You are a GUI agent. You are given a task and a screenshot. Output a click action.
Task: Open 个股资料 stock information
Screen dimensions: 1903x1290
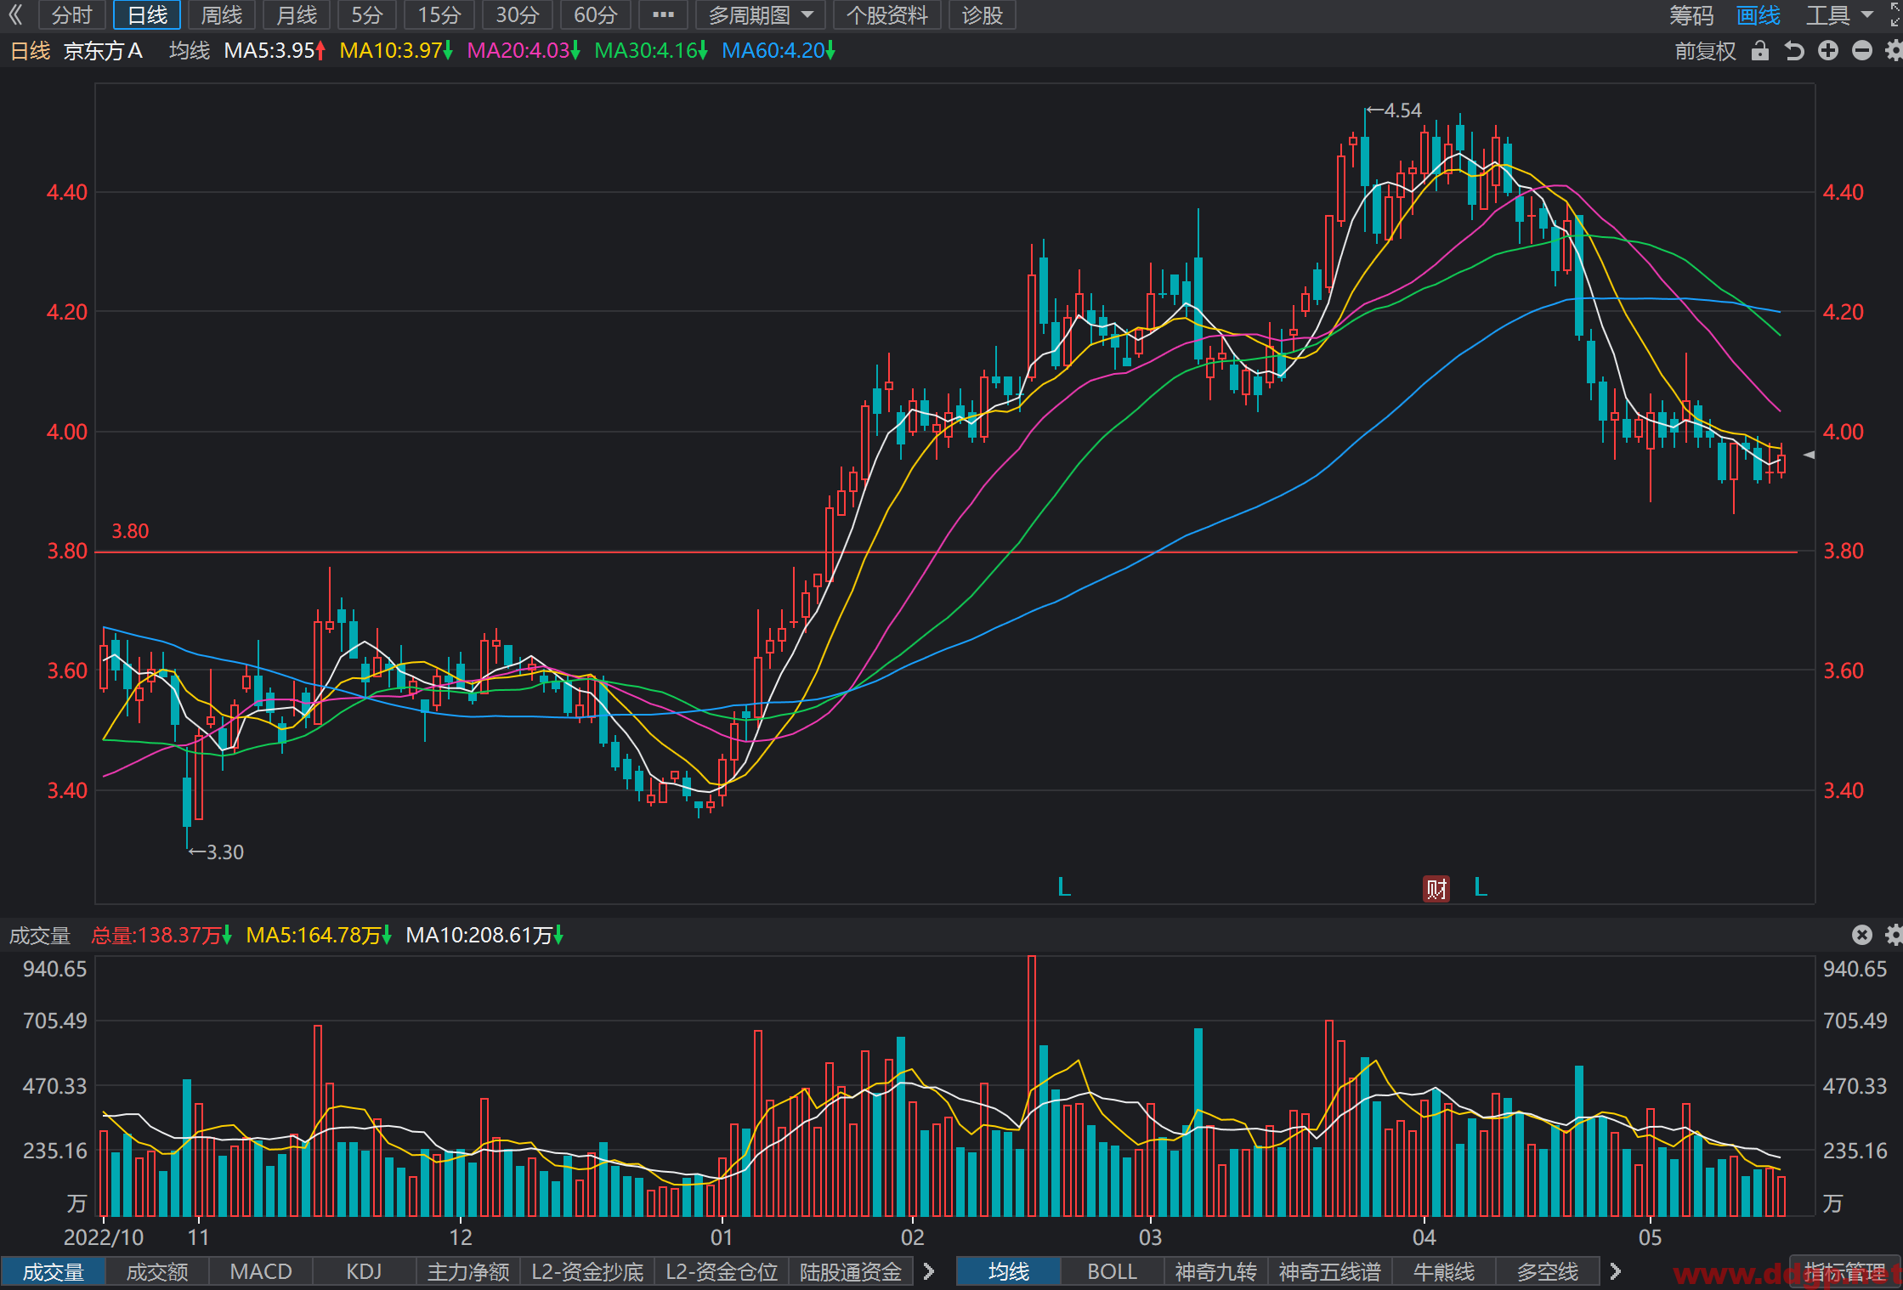click(x=887, y=14)
